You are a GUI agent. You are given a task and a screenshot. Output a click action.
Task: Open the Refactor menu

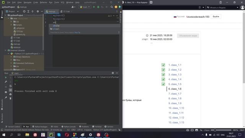click(x=43, y=2)
